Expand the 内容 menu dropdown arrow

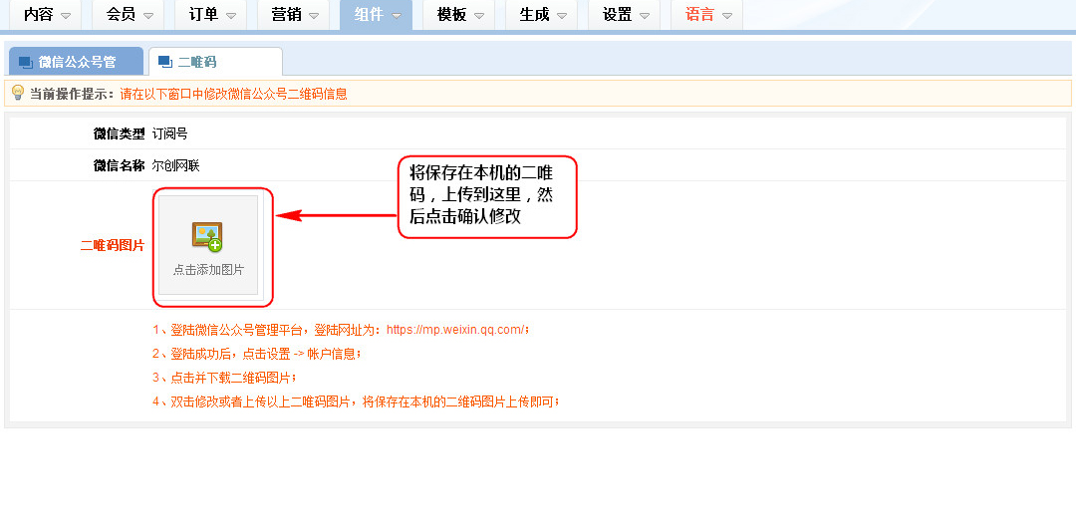click(66, 16)
